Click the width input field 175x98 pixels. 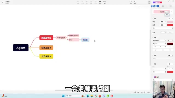(163, 32)
